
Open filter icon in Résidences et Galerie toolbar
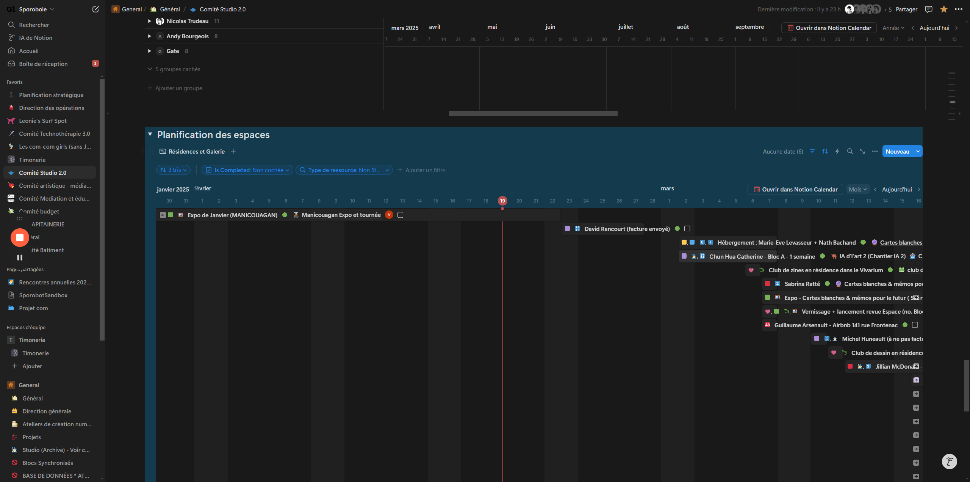click(x=812, y=151)
